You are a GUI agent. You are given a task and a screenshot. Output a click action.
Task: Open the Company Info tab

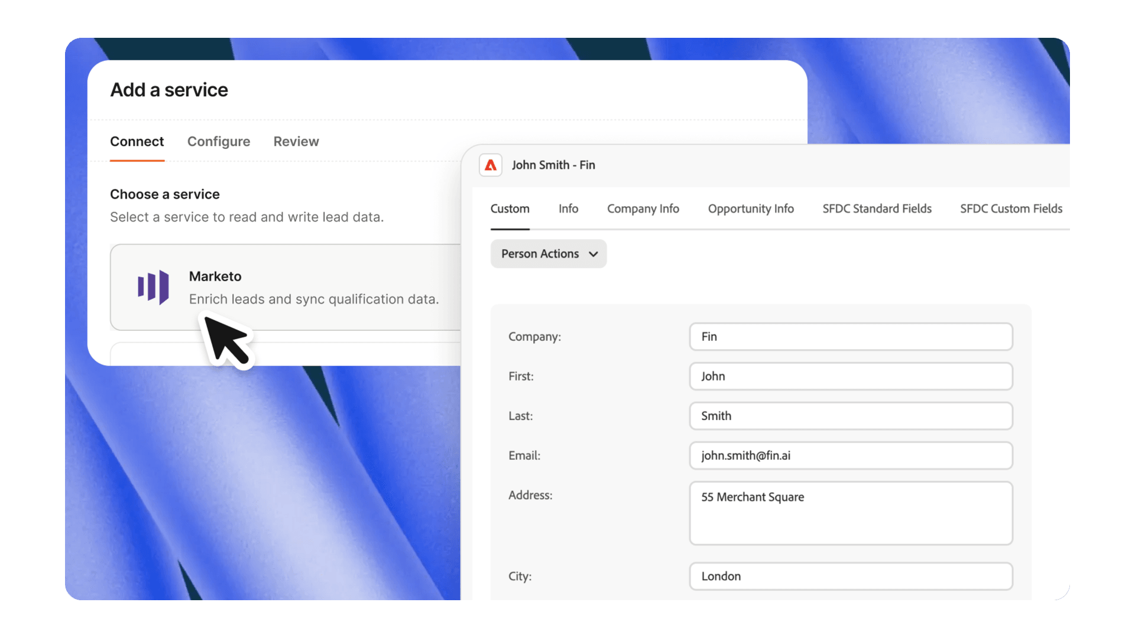[643, 209]
